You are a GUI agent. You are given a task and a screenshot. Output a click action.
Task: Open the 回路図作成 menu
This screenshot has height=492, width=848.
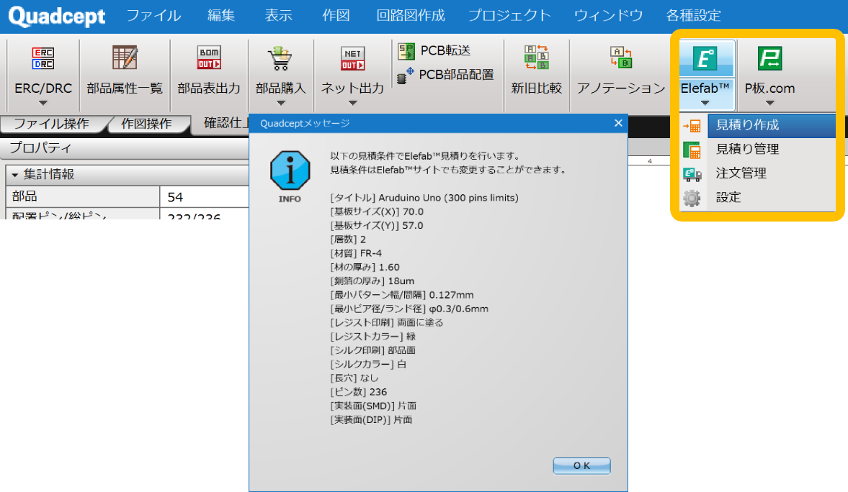click(411, 15)
